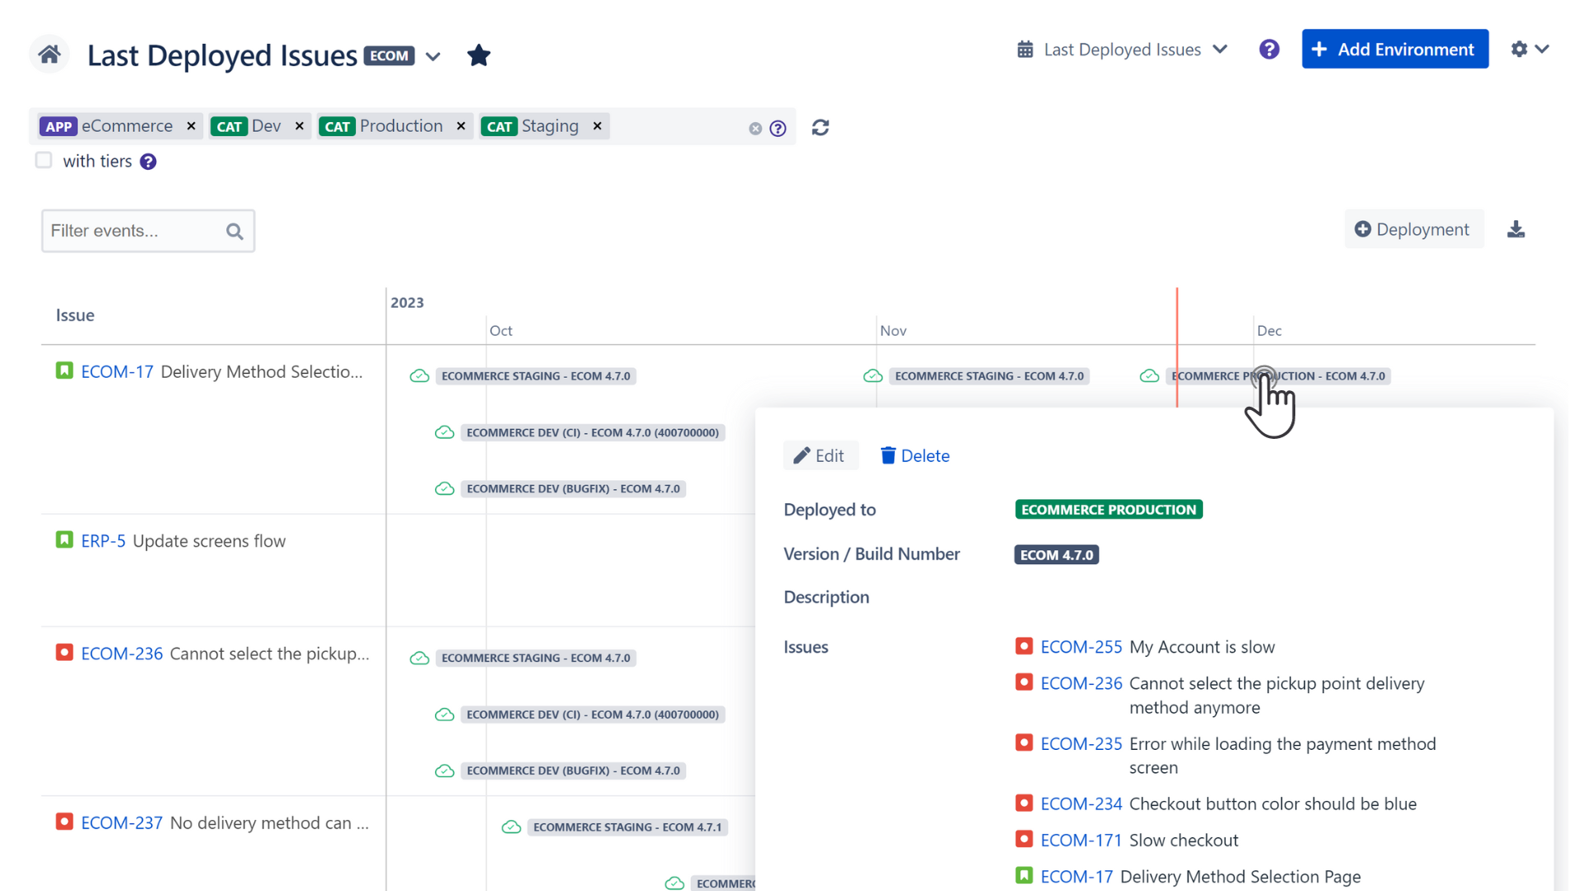The height and width of the screenshot is (891, 1585).
Task: Remove the eCommerce APP filter tag
Action: coord(191,126)
